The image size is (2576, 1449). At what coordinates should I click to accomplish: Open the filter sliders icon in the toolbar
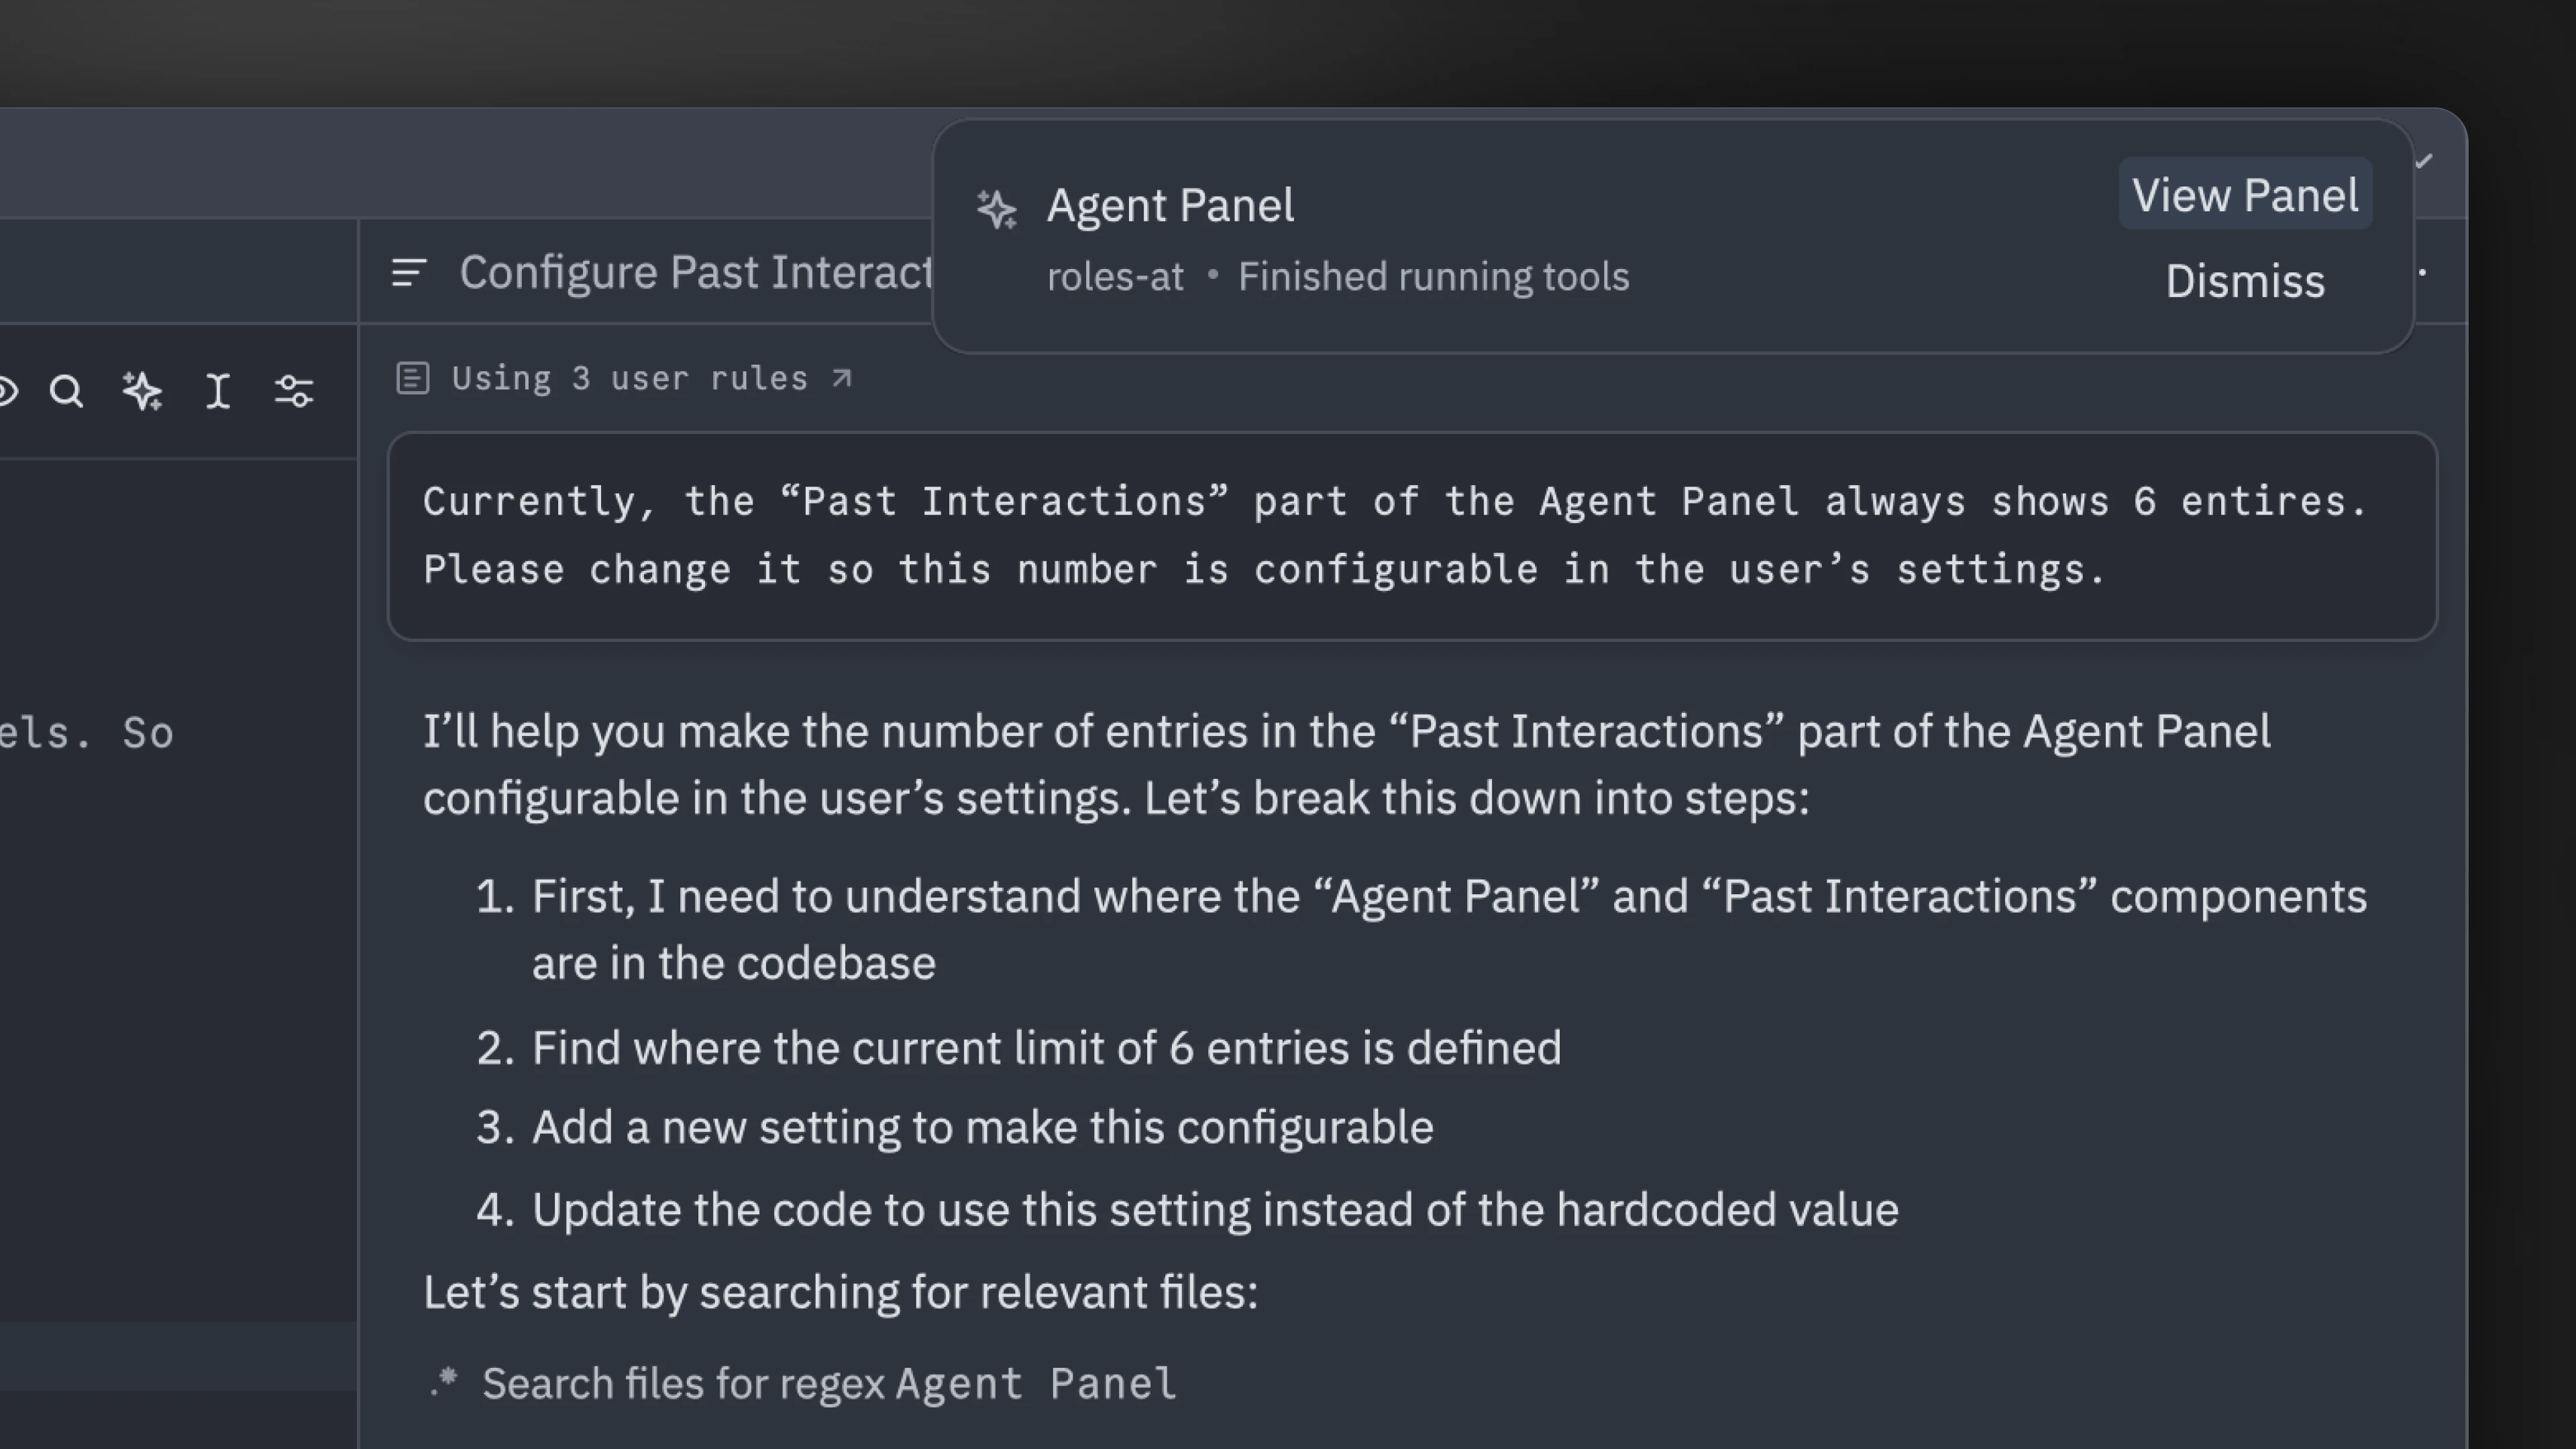point(294,392)
